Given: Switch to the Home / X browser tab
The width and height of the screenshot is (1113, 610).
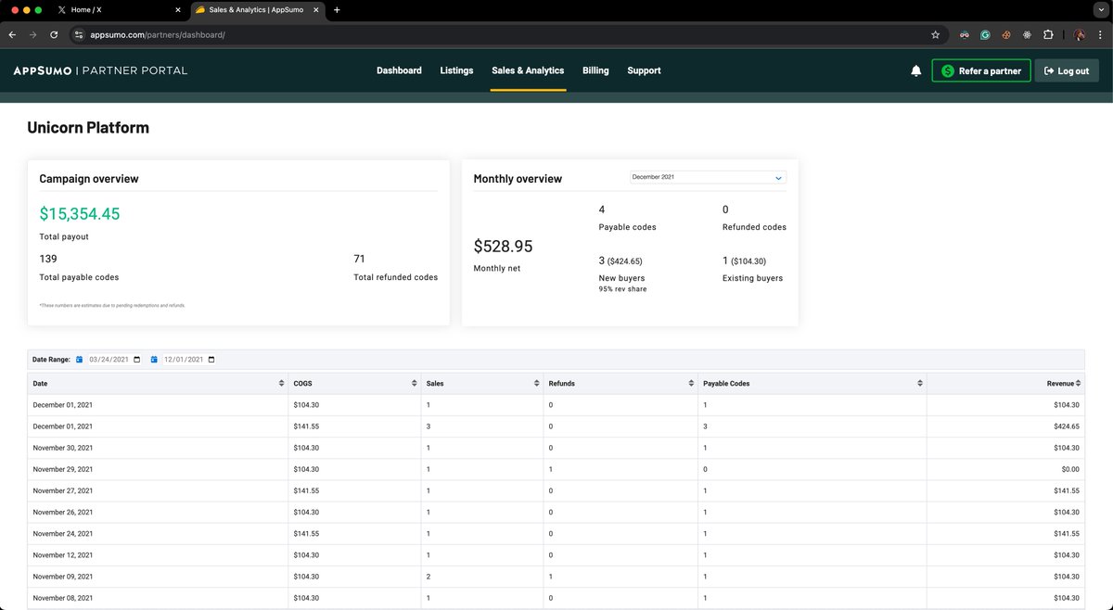Looking at the screenshot, I should 117,9.
